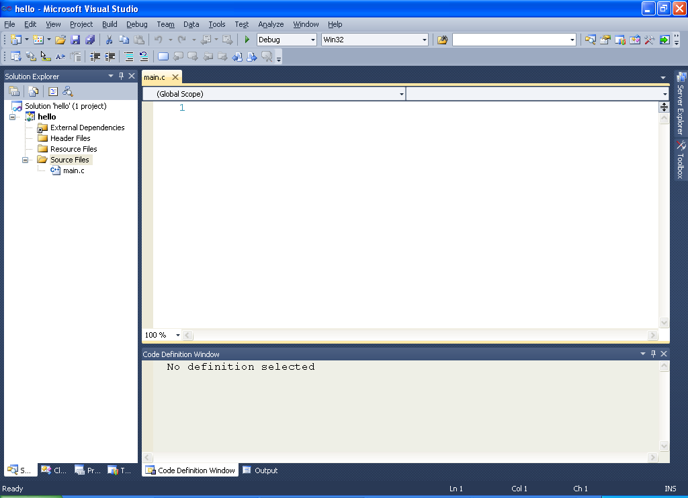Open the 100 % zoom dropdown
This screenshot has height=498, width=688.
tap(177, 335)
